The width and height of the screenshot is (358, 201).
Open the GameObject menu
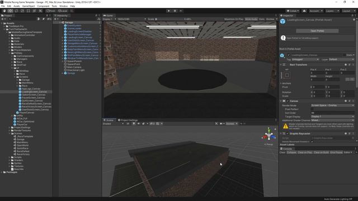(29, 6)
